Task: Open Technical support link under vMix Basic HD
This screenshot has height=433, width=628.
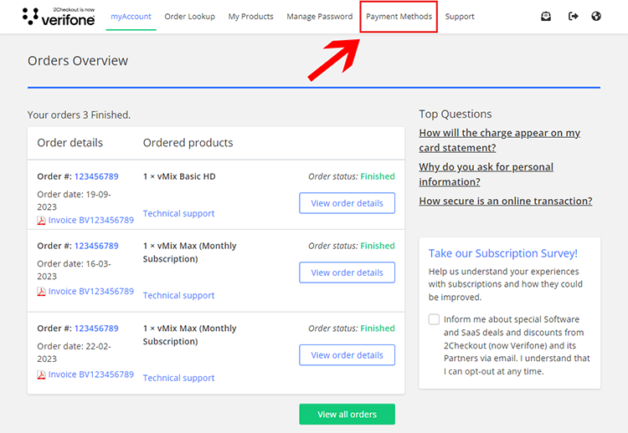Action: click(178, 214)
